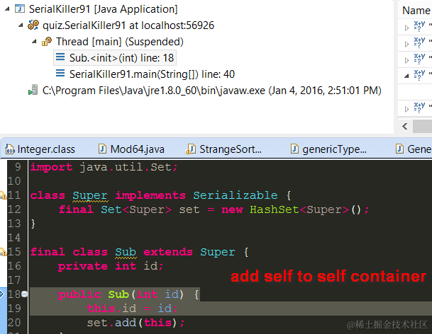Image resolution: width=432 pixels, height=334 pixels.
Task: Click the warning marker on line 15
Action: (x=4, y=252)
